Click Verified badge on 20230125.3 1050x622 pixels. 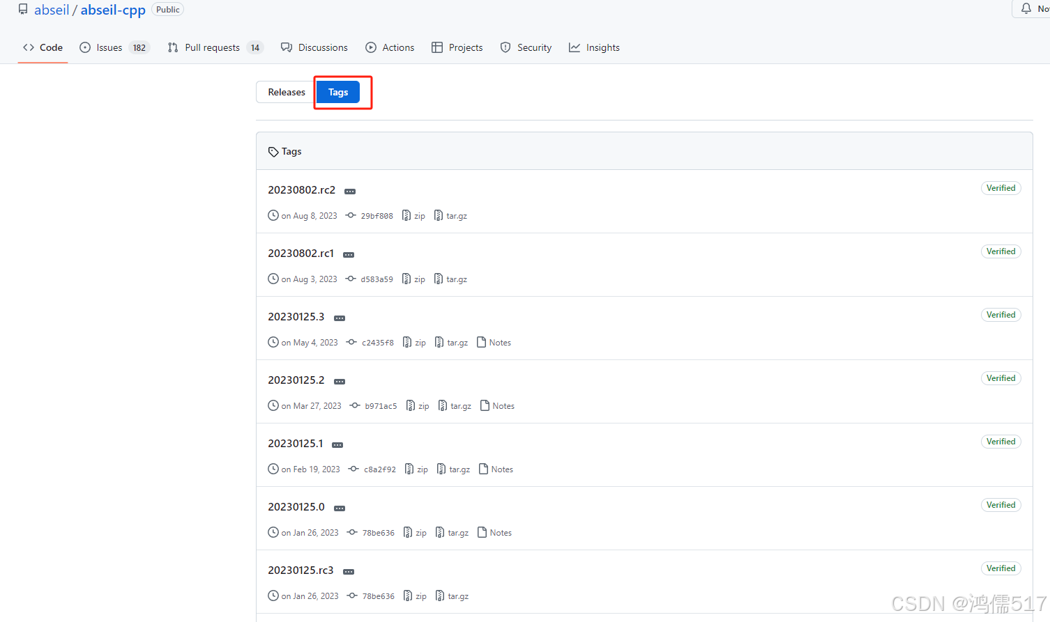tap(1000, 315)
